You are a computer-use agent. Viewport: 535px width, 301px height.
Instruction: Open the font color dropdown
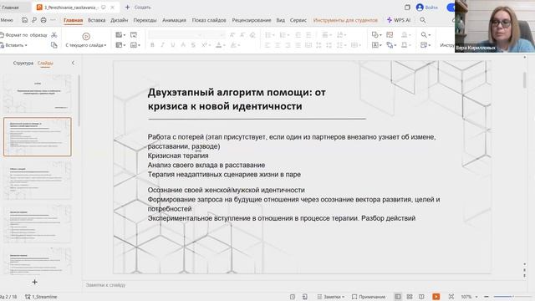pyautogui.click(x=224, y=45)
